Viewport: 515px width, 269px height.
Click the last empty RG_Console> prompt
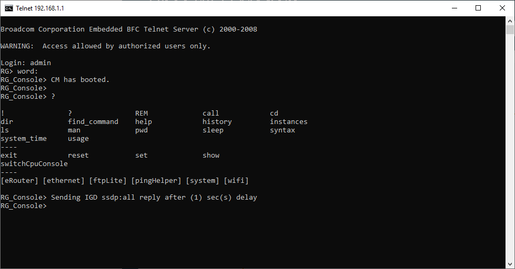pyautogui.click(x=24, y=206)
